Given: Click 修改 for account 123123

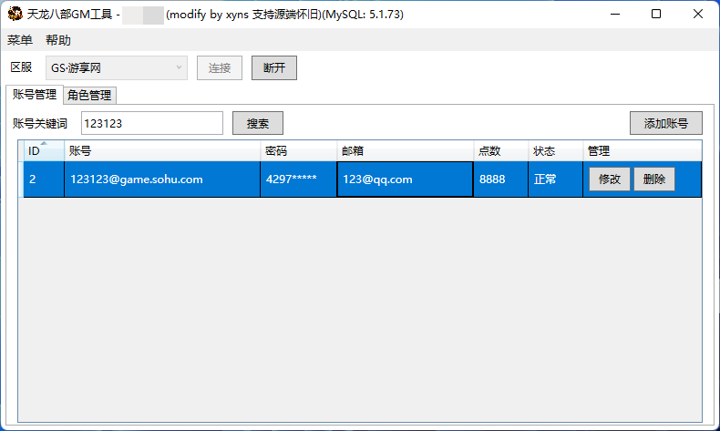Looking at the screenshot, I should tap(610, 180).
